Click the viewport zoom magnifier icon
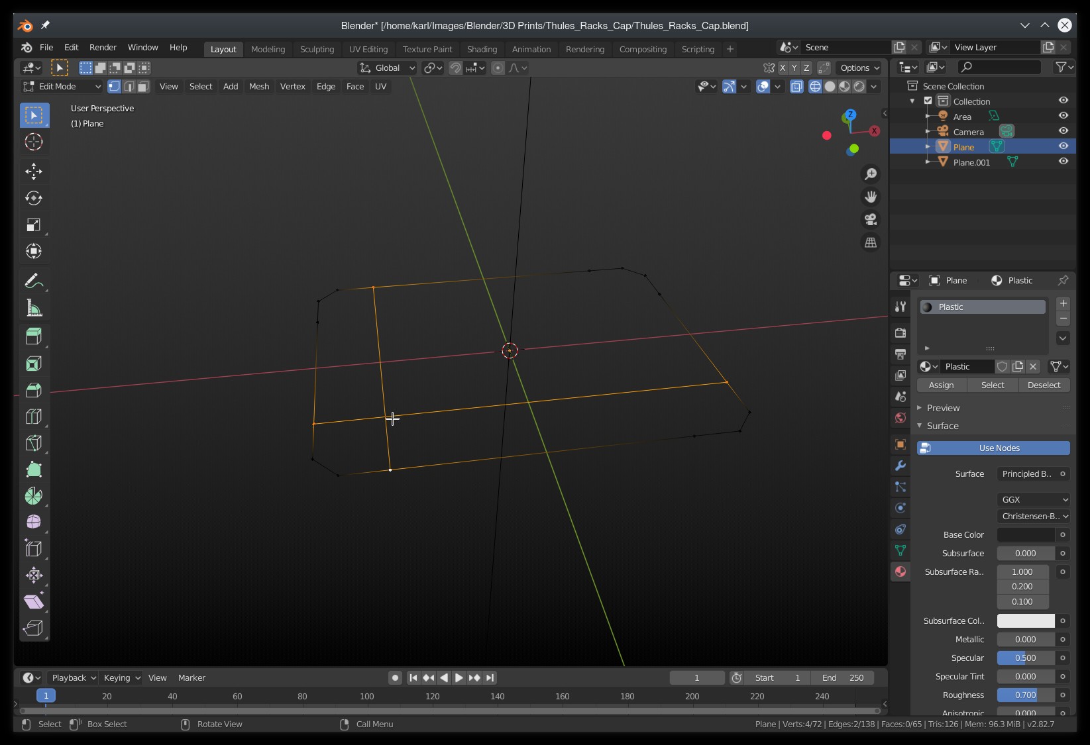This screenshot has width=1090, height=745. coord(871,174)
